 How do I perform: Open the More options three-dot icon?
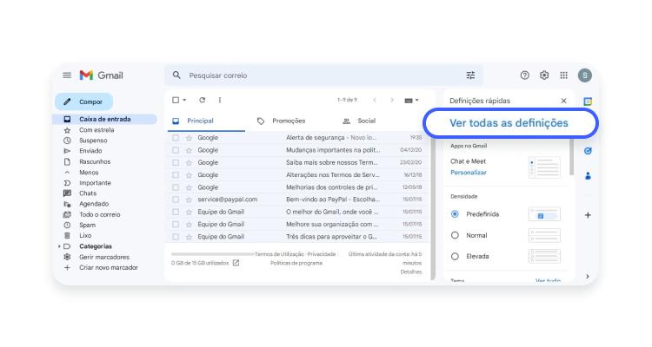220,100
